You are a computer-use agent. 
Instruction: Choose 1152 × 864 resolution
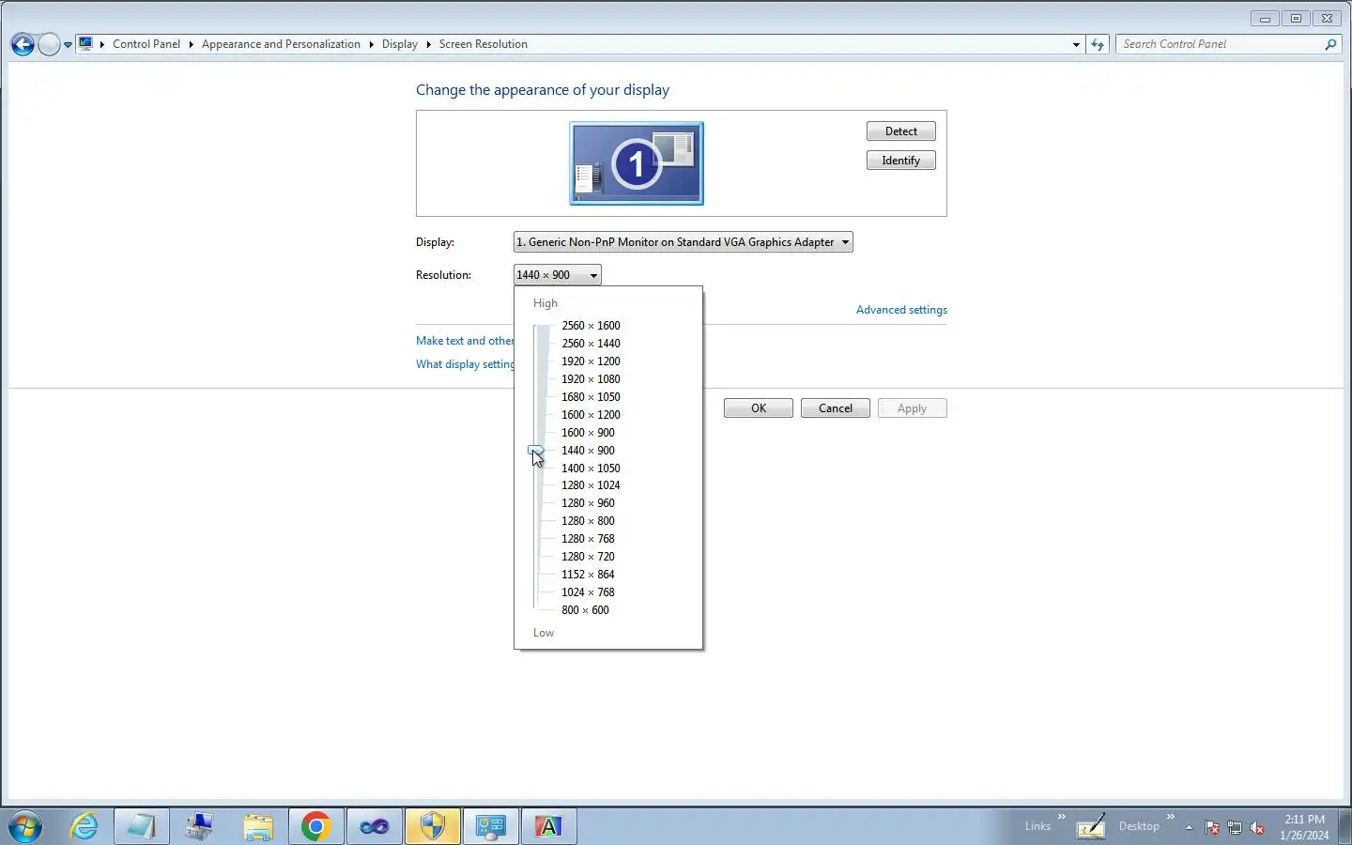(588, 575)
